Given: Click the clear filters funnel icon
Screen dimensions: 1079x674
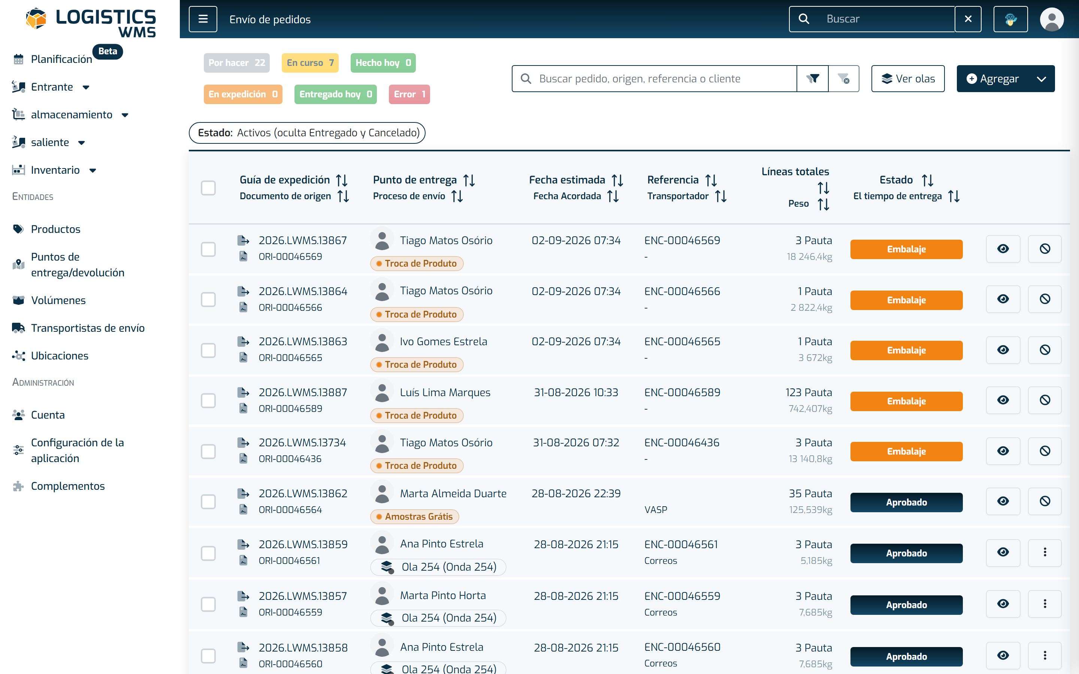Looking at the screenshot, I should pyautogui.click(x=844, y=79).
